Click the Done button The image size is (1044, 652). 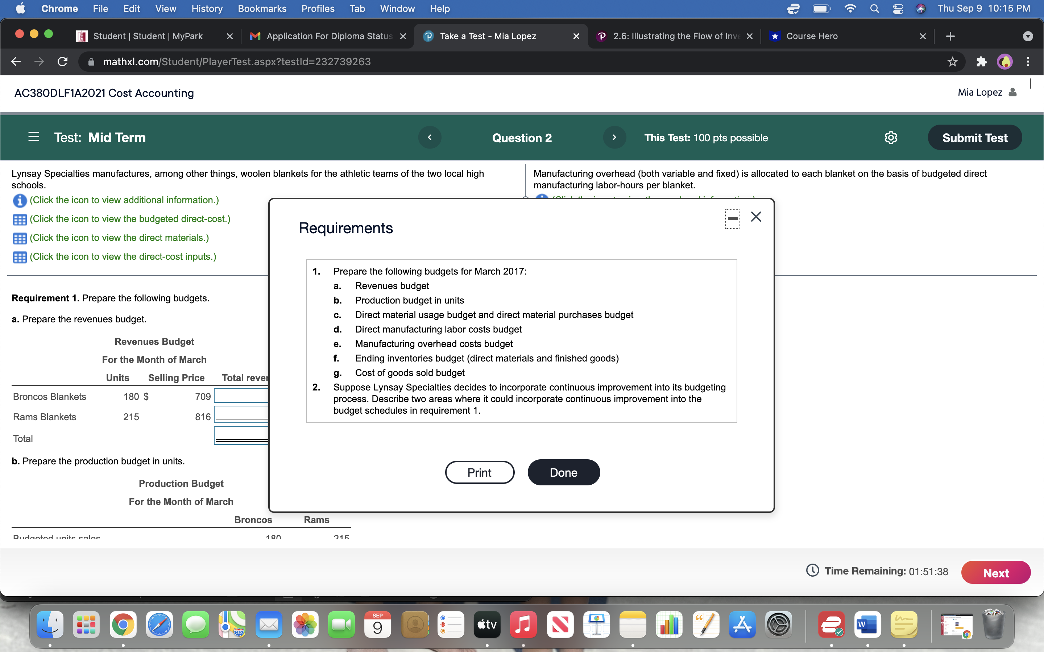[563, 473]
